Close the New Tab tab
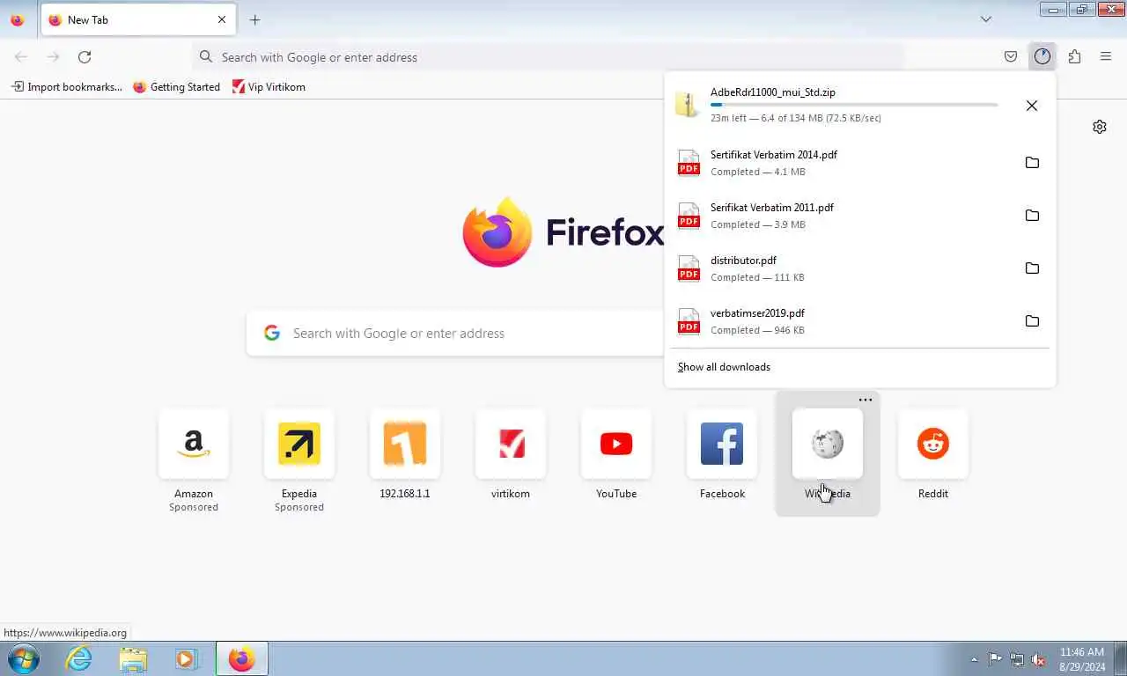 pos(222,19)
